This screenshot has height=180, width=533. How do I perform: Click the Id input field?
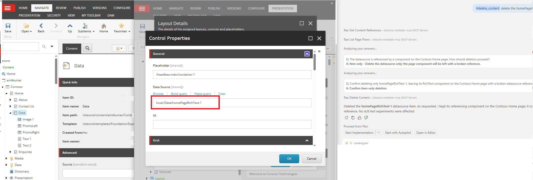232,124
